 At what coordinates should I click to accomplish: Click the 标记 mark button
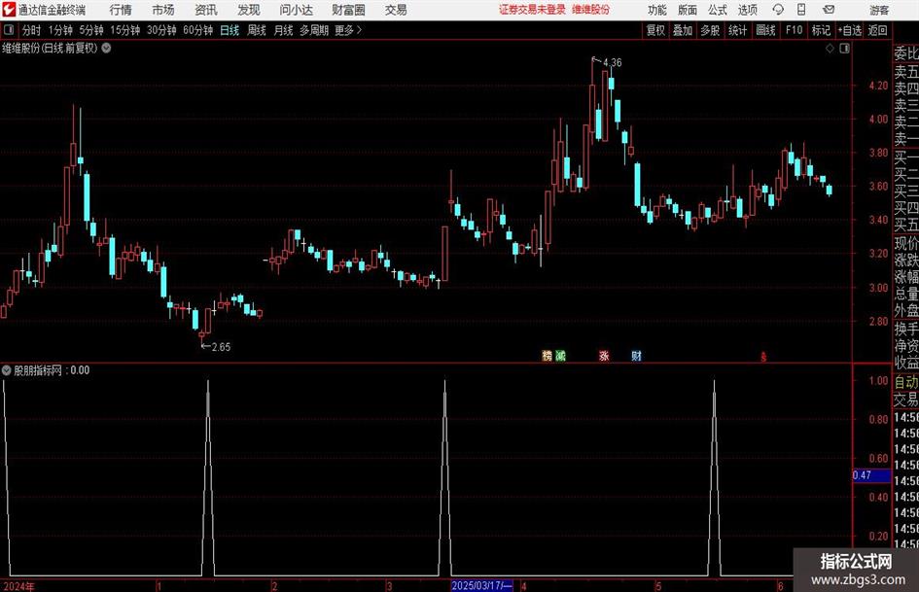coord(821,30)
